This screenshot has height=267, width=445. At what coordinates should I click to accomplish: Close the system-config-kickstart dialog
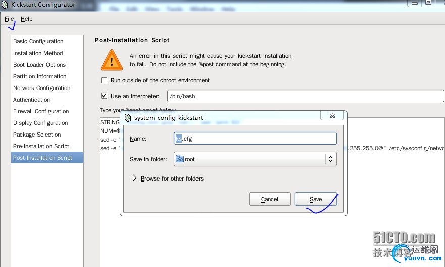coord(332,115)
